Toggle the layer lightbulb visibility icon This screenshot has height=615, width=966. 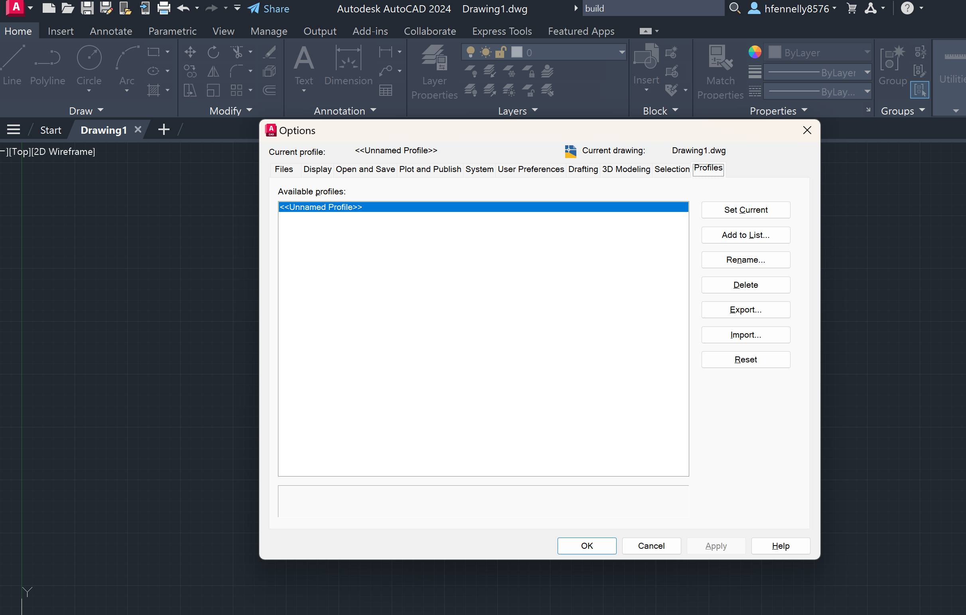pos(471,51)
